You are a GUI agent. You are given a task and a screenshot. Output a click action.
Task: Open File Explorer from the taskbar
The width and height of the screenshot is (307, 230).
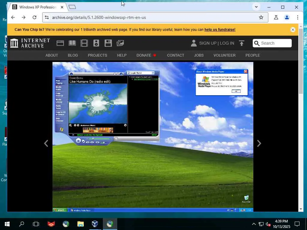tap(80, 224)
